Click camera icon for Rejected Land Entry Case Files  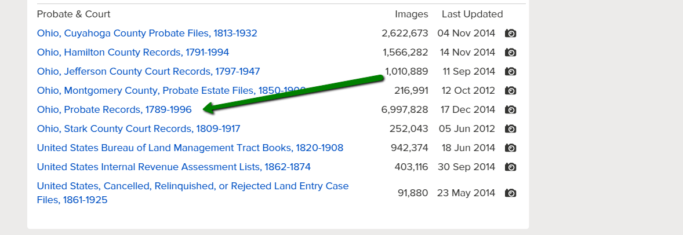[x=510, y=193]
